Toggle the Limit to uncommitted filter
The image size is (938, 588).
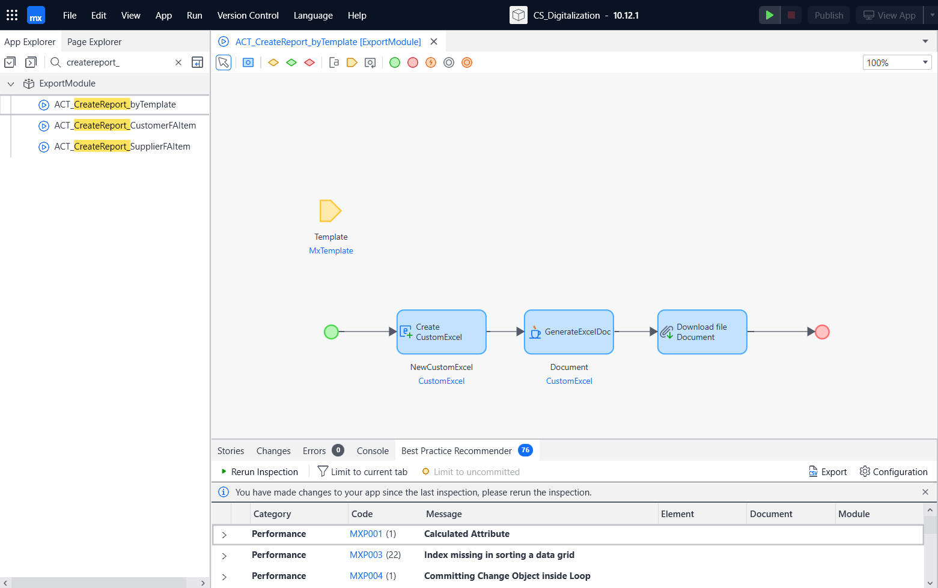pos(471,471)
